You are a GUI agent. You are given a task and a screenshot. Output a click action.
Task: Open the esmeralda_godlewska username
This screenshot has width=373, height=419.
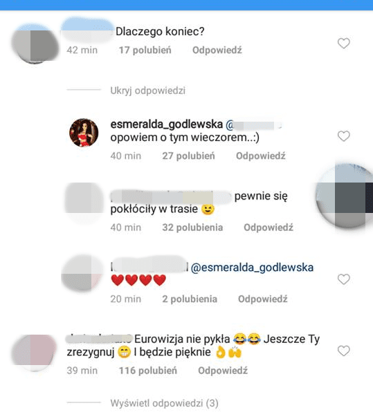[167, 124]
